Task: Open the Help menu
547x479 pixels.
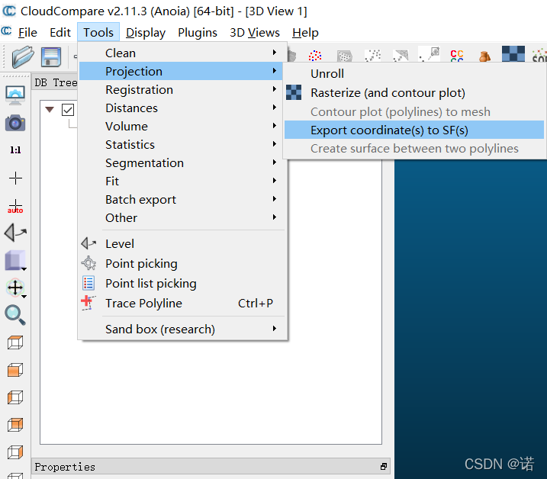Action: coord(305,33)
